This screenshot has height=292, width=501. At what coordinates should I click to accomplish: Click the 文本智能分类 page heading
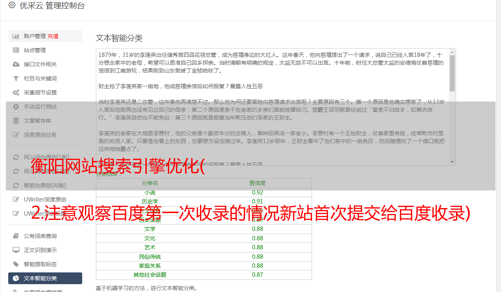119,38
